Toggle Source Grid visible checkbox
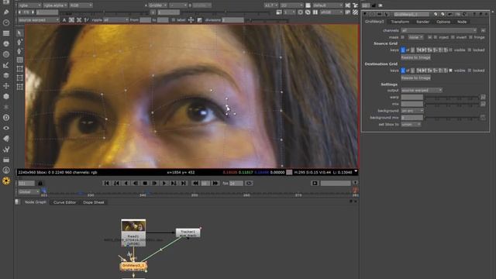496x279 pixels. pyautogui.click(x=451, y=50)
